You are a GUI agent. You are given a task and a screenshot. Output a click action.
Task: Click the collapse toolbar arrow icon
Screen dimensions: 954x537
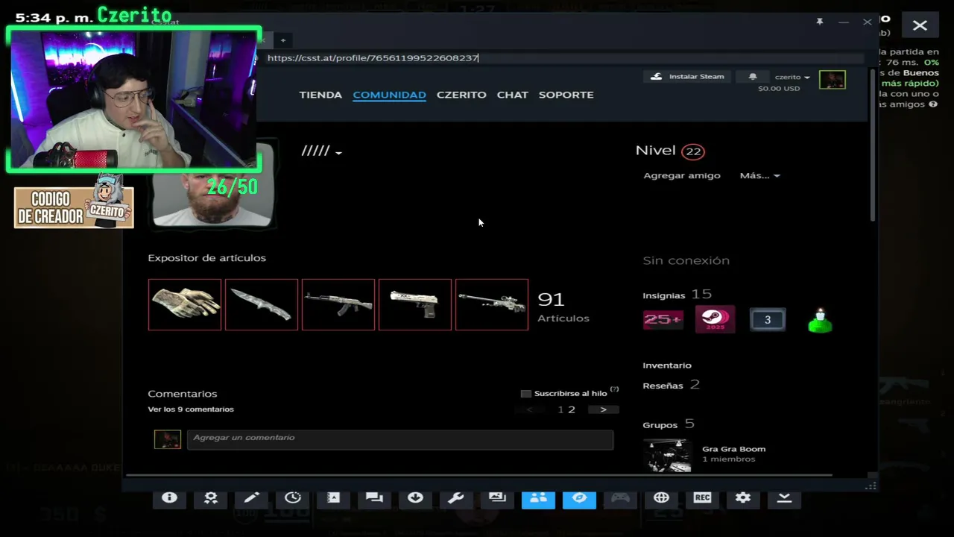click(784, 498)
